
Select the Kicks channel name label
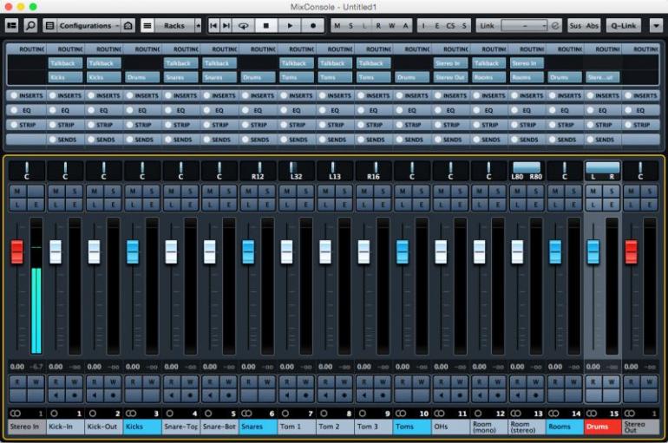pyautogui.click(x=142, y=427)
